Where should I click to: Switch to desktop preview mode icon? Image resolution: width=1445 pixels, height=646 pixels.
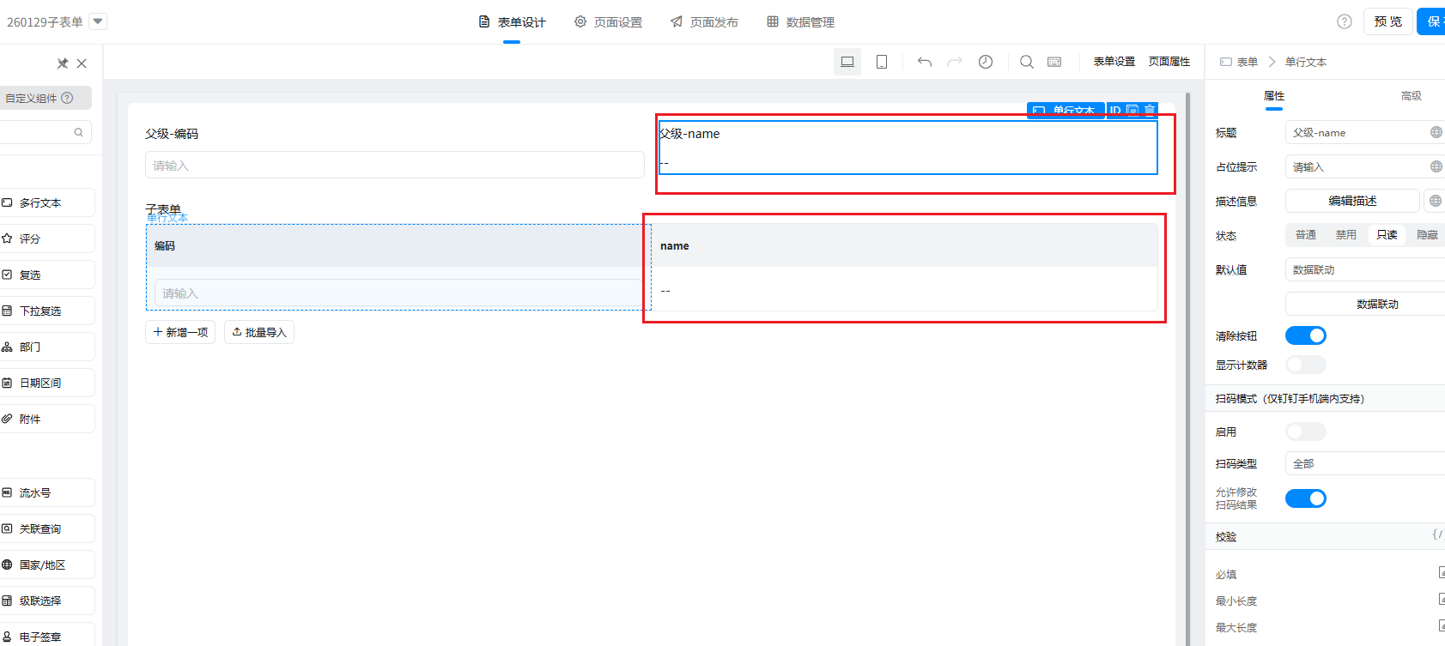pyautogui.click(x=847, y=62)
